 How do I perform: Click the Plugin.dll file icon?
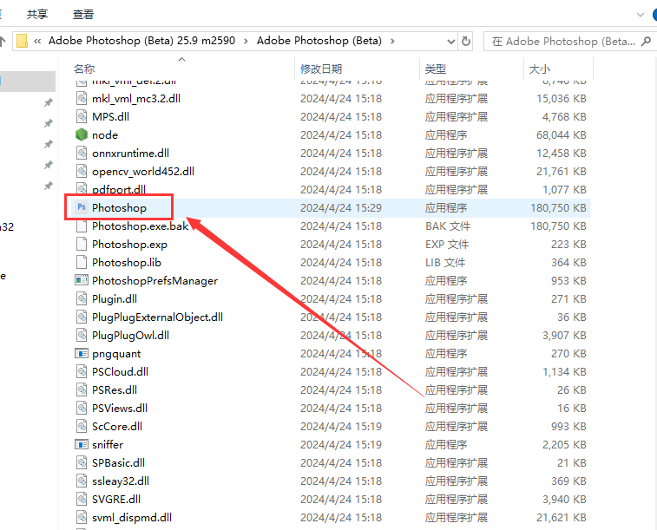82,298
